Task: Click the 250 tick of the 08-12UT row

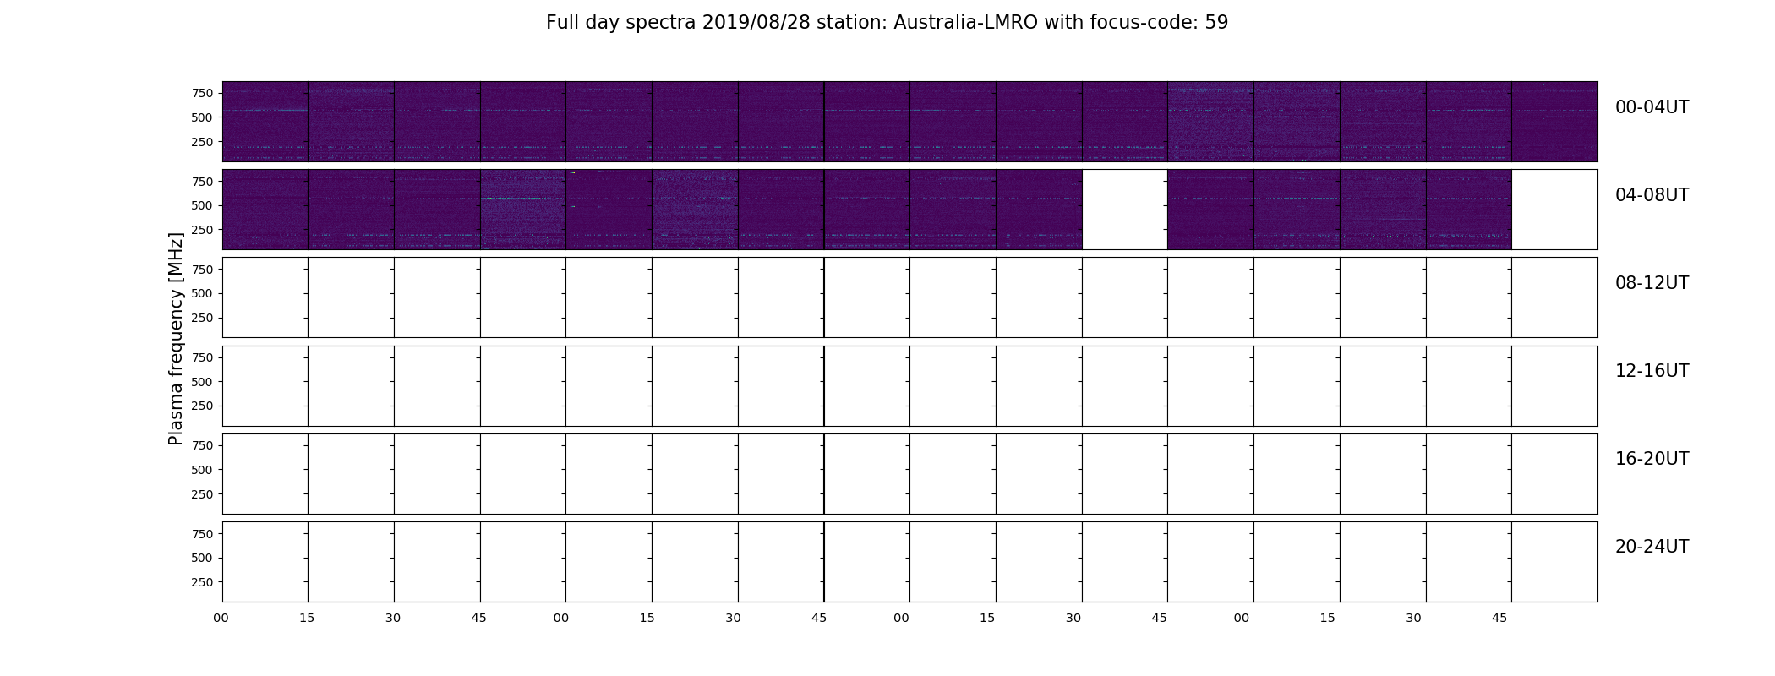Action: [x=202, y=318]
